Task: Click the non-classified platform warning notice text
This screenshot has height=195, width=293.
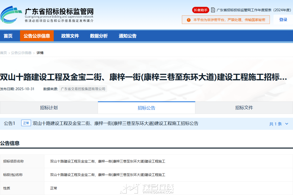Action: point(229,20)
